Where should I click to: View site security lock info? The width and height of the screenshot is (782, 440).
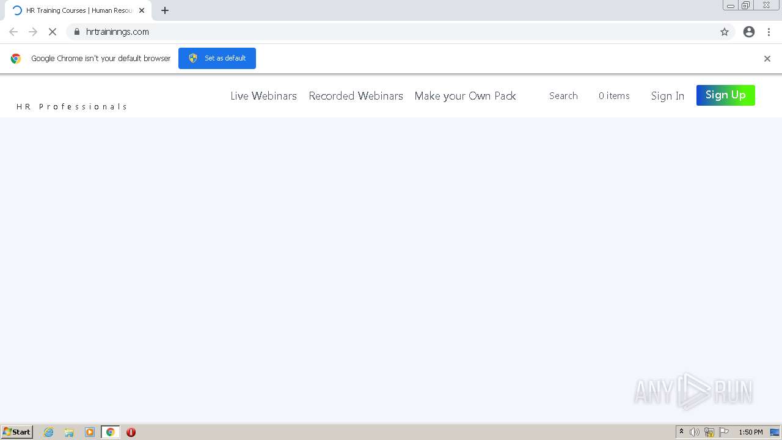coord(77,32)
